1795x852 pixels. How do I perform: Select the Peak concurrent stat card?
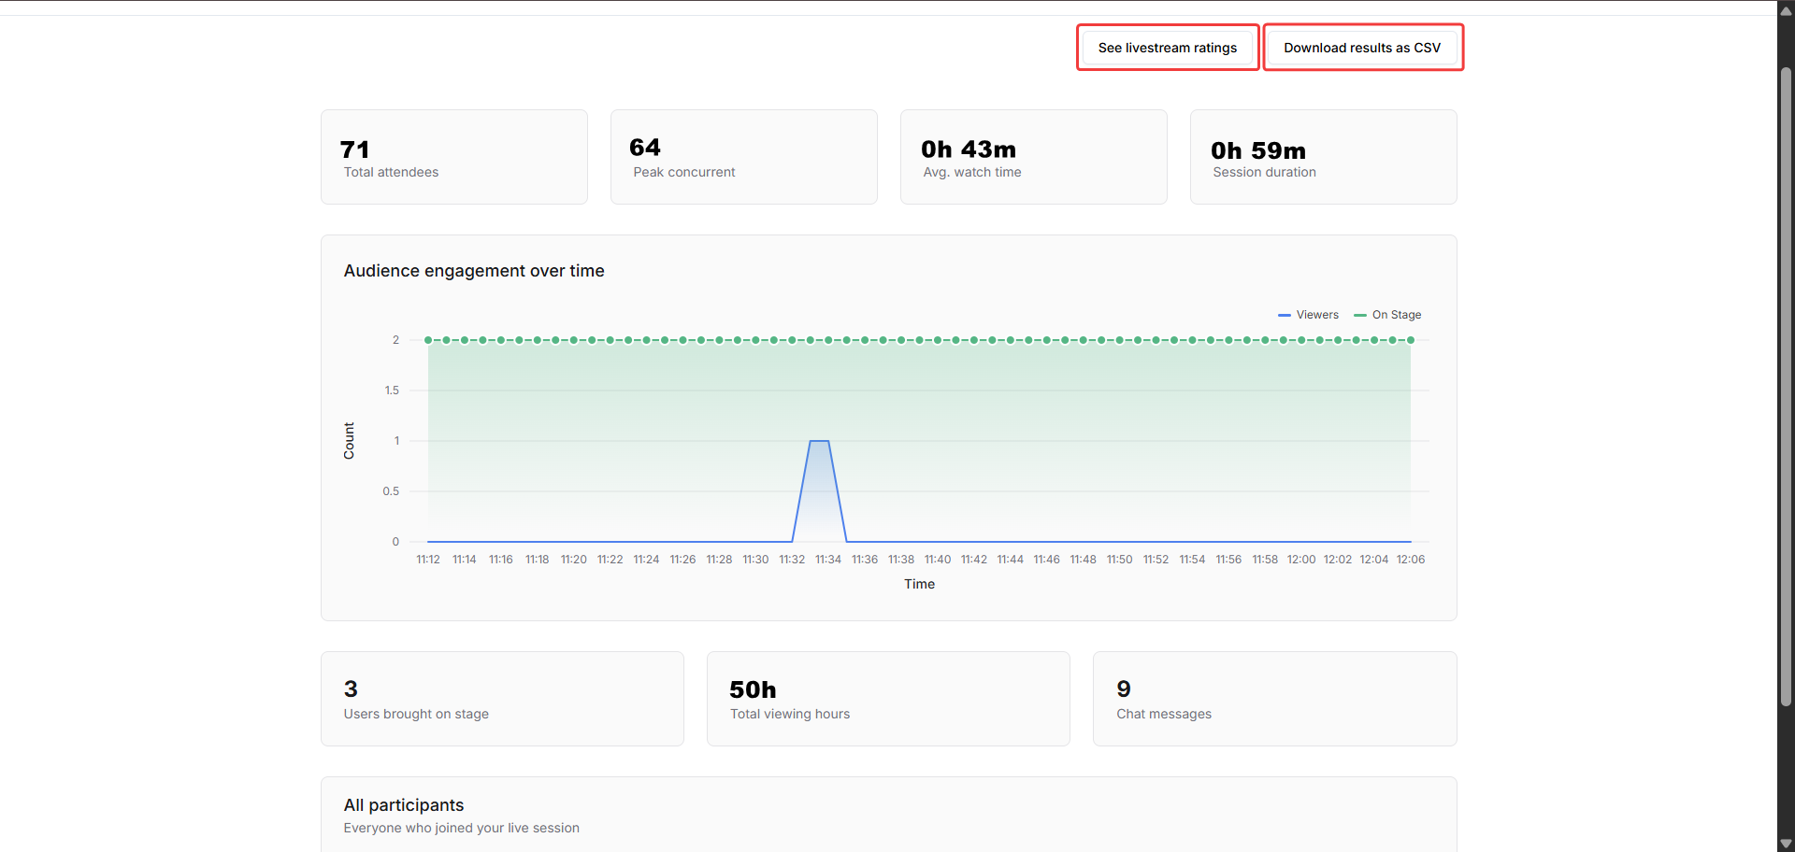click(743, 157)
